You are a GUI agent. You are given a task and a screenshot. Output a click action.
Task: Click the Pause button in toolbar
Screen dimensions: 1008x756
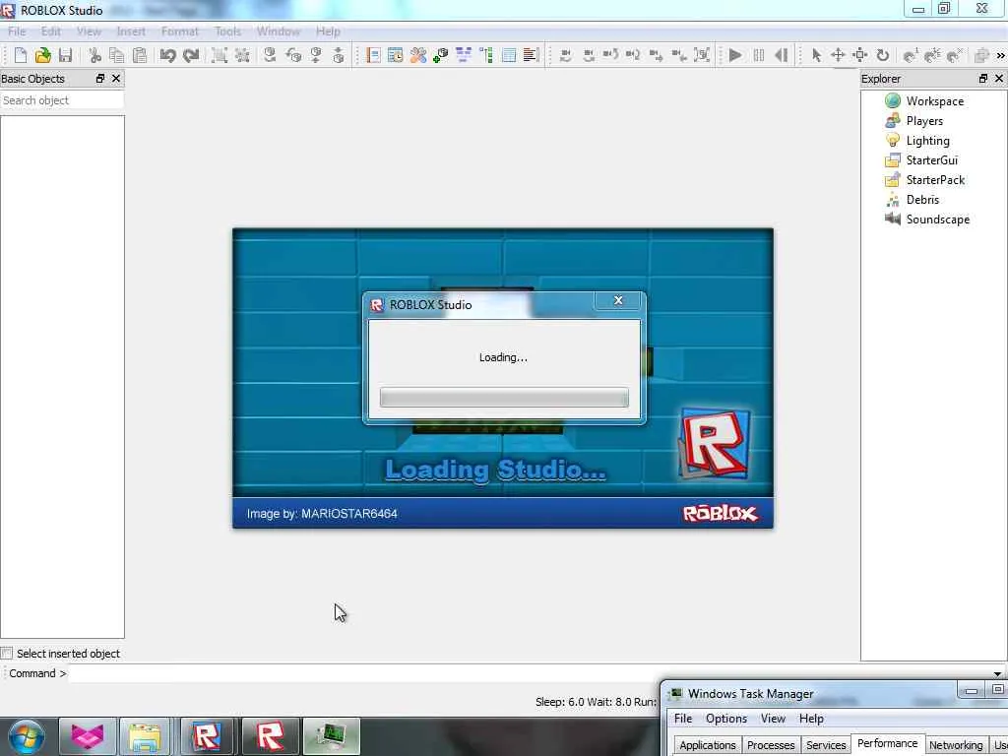pyautogui.click(x=759, y=55)
